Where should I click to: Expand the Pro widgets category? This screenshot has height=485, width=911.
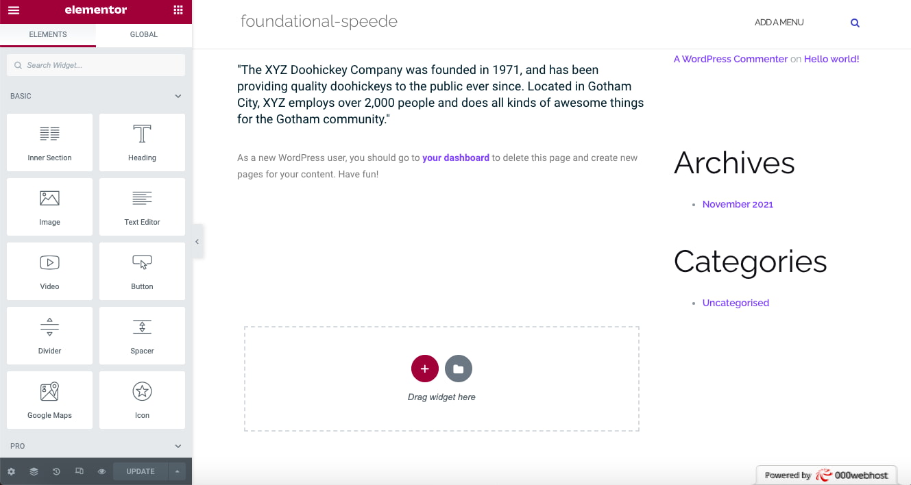(178, 446)
